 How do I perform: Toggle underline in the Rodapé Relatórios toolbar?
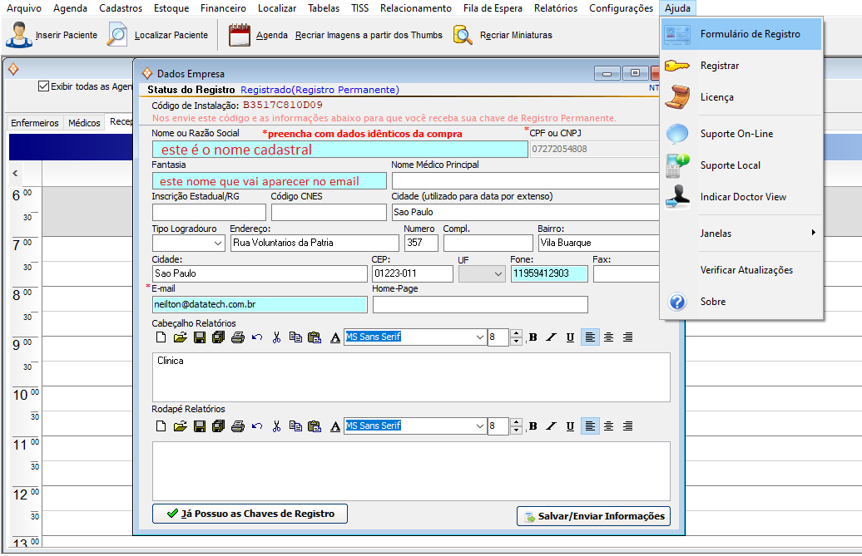pos(570,426)
